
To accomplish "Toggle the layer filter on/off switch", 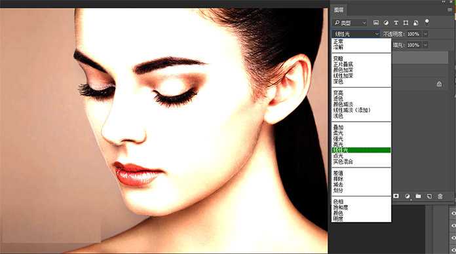I will [427, 22].
